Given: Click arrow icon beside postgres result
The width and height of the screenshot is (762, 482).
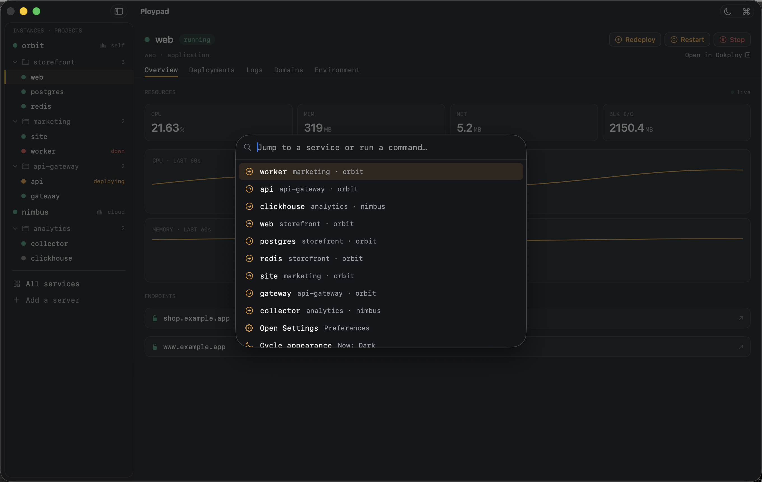Looking at the screenshot, I should pos(249,241).
